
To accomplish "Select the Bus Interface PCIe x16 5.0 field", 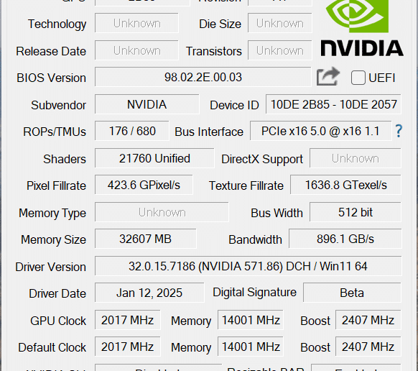I will pos(321,131).
